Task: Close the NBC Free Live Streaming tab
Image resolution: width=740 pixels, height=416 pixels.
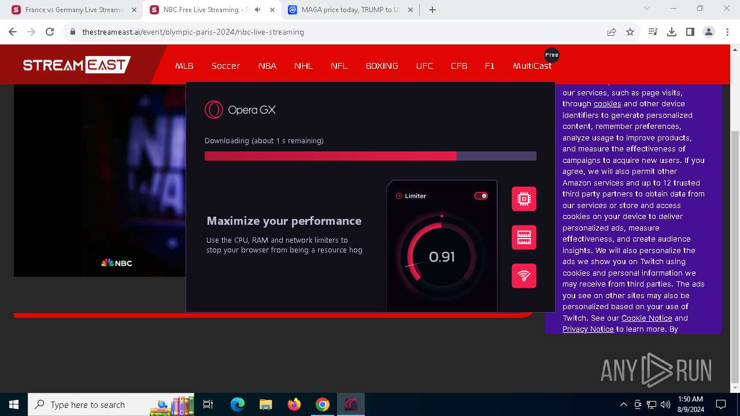Action: [x=272, y=10]
